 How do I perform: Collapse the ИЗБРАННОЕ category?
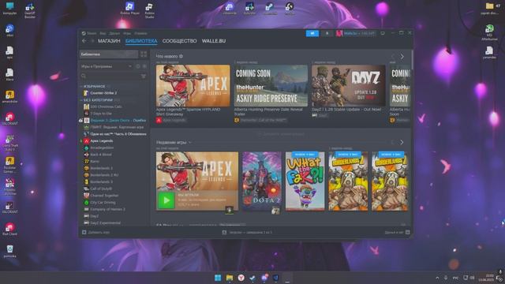[x=81, y=86]
